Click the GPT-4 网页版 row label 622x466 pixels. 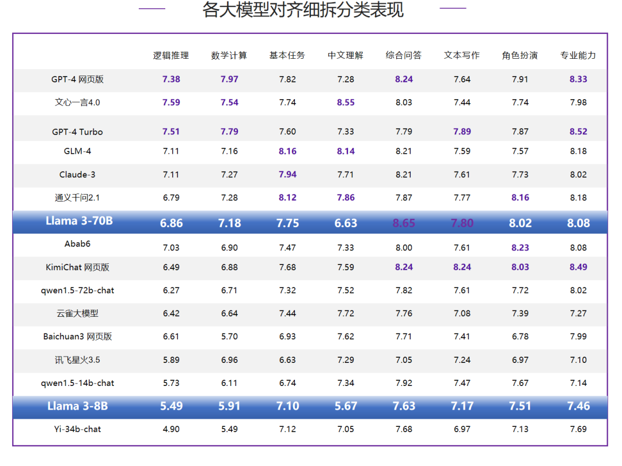[x=77, y=79]
